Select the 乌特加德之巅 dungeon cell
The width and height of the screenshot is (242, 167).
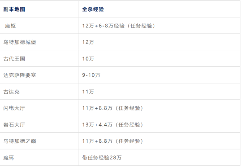click(20, 141)
